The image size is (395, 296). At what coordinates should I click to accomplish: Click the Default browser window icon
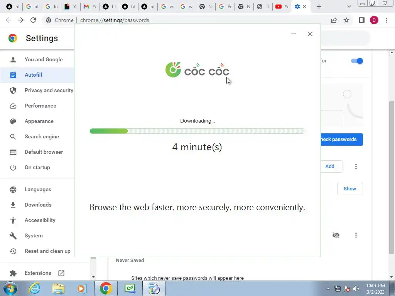pyautogui.click(x=13, y=152)
